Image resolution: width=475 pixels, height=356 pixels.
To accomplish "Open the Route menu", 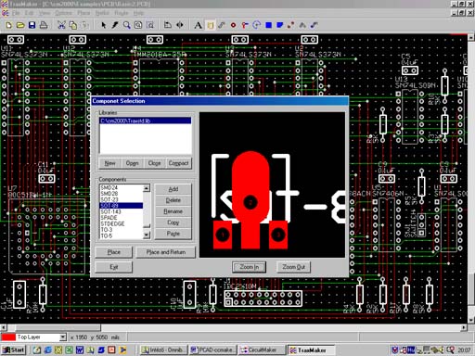I will (x=121, y=13).
